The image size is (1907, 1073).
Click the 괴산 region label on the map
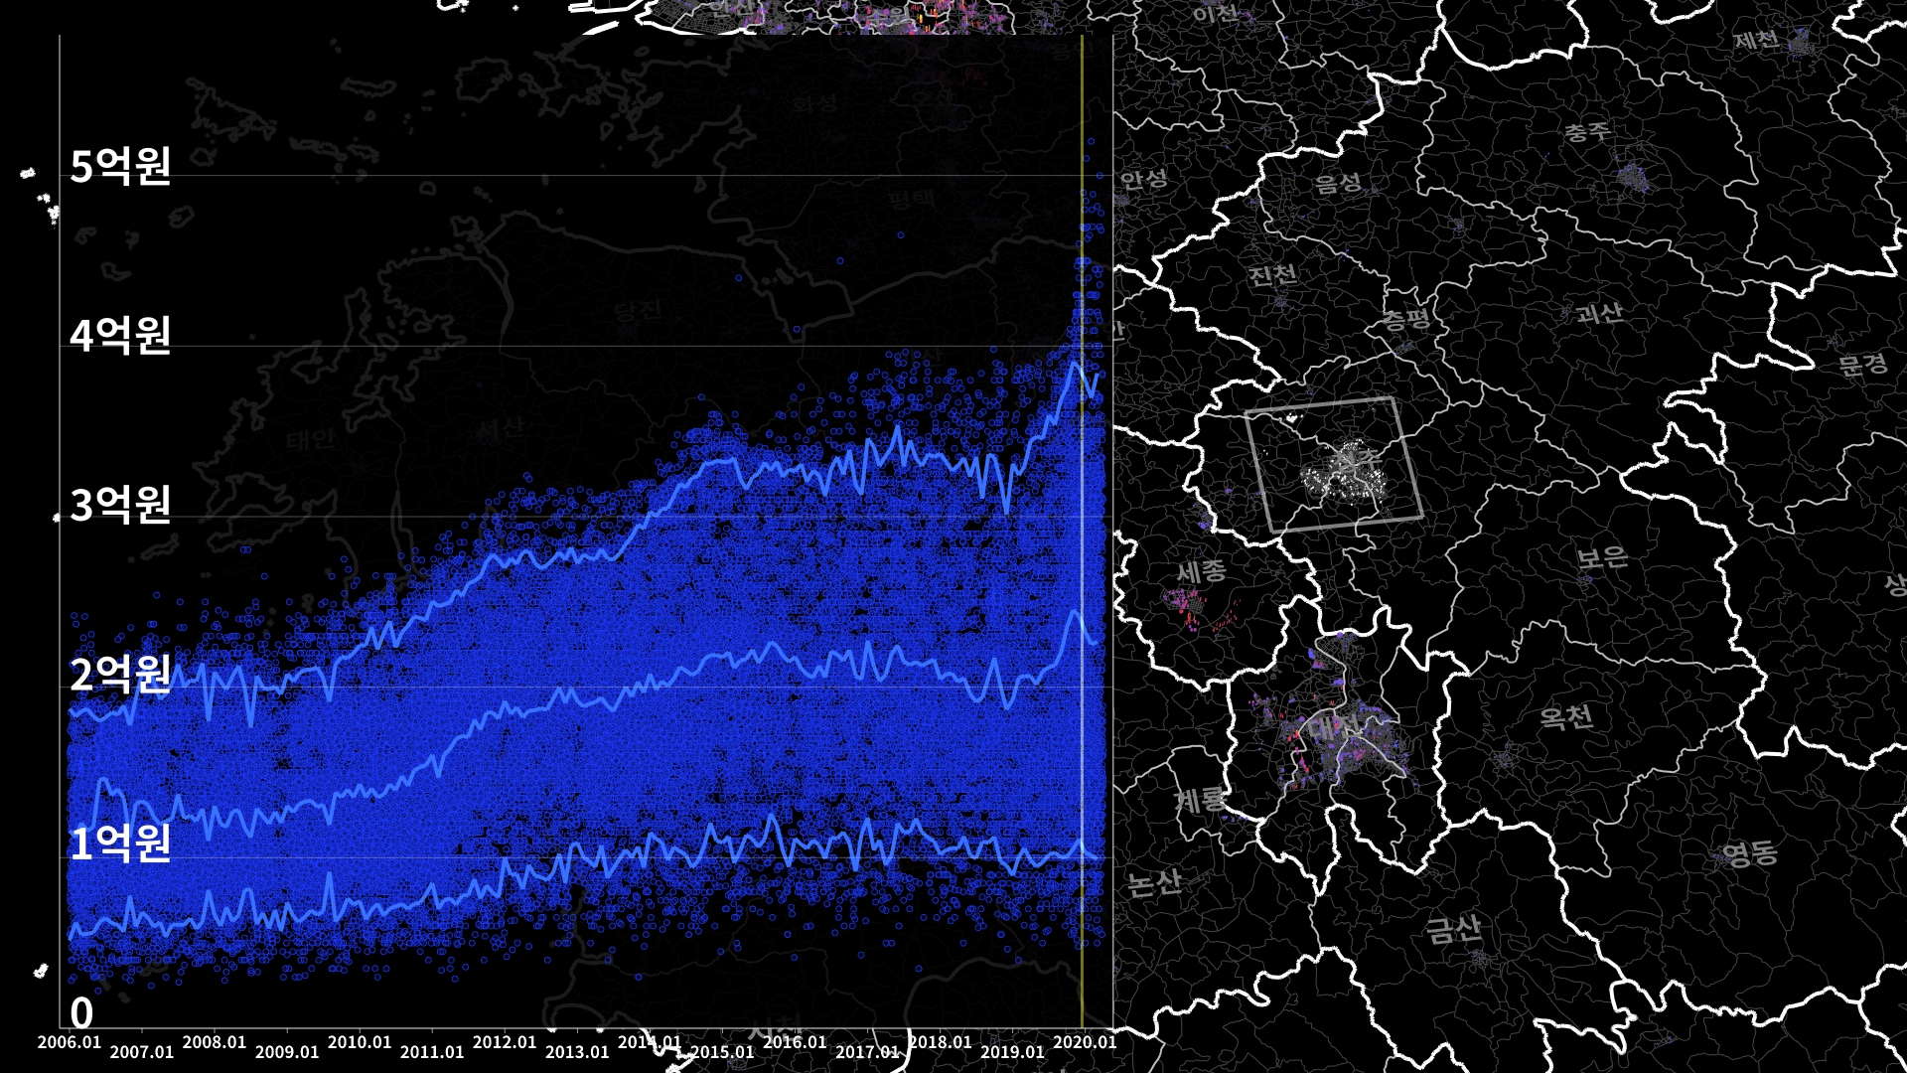click(1598, 314)
